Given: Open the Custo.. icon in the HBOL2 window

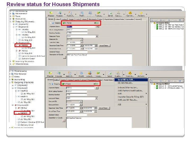Looking at the screenshot, I should click(x=118, y=13).
